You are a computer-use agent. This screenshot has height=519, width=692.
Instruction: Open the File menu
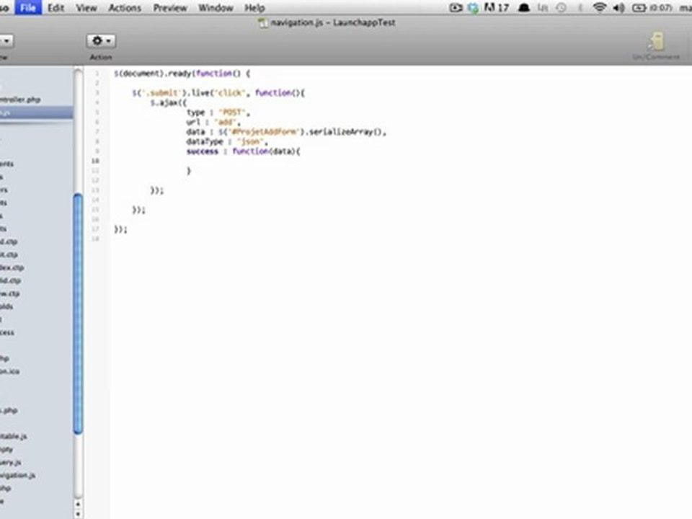[x=28, y=7]
